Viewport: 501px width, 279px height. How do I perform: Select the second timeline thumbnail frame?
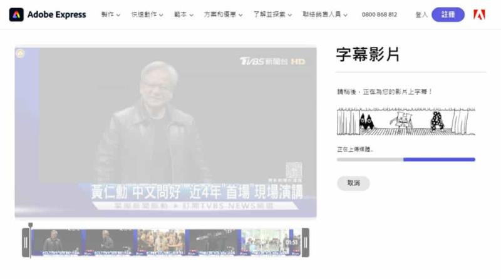click(110, 242)
